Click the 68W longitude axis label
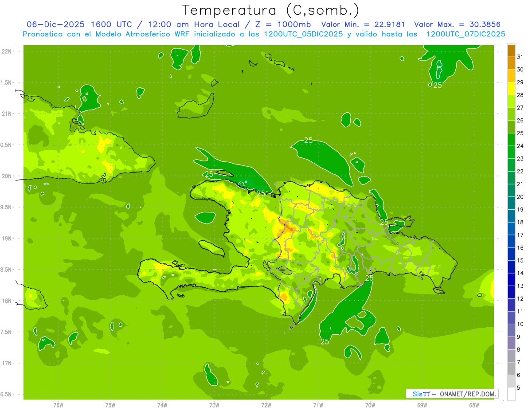 (474, 405)
